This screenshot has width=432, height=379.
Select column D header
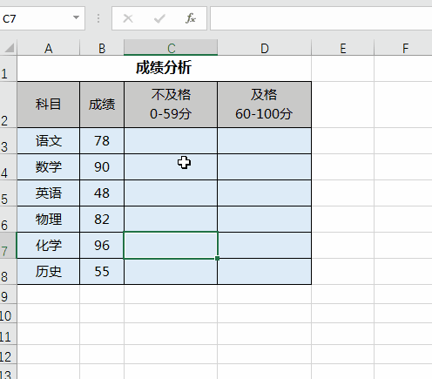[x=265, y=48]
